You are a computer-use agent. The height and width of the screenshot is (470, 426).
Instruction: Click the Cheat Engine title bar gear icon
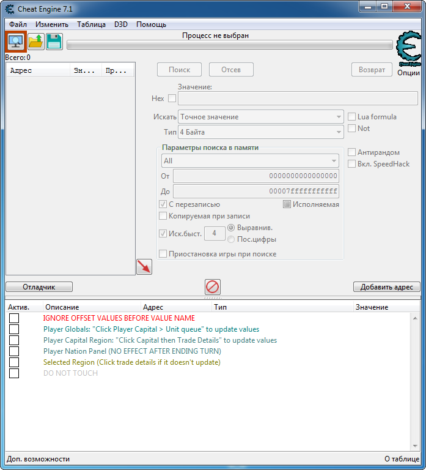(10, 9)
